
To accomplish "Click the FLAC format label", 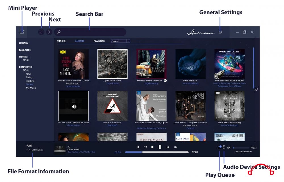I will [x=29, y=146].
